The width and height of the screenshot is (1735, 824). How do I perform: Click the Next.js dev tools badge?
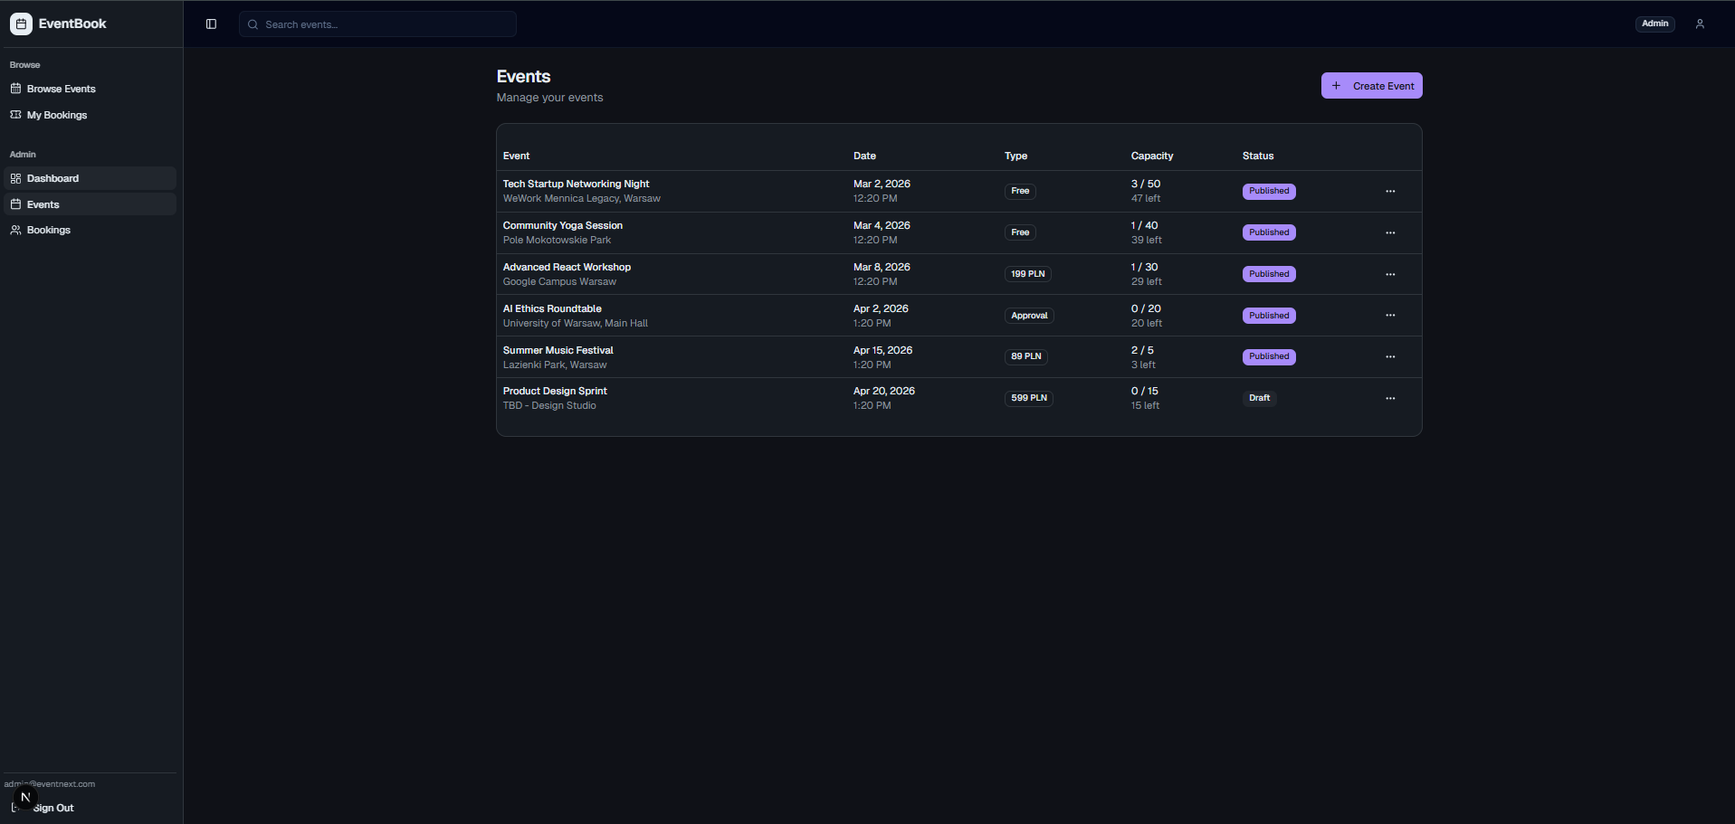[25, 797]
